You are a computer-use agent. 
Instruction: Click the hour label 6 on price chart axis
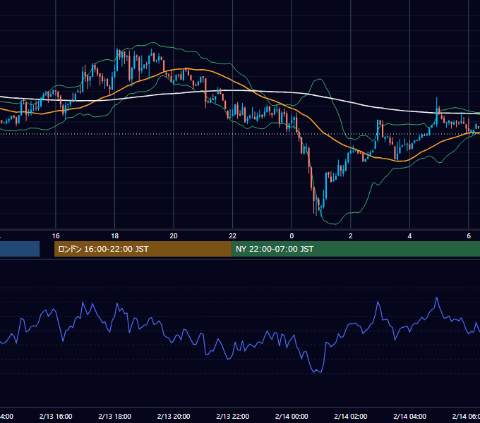tap(469, 236)
